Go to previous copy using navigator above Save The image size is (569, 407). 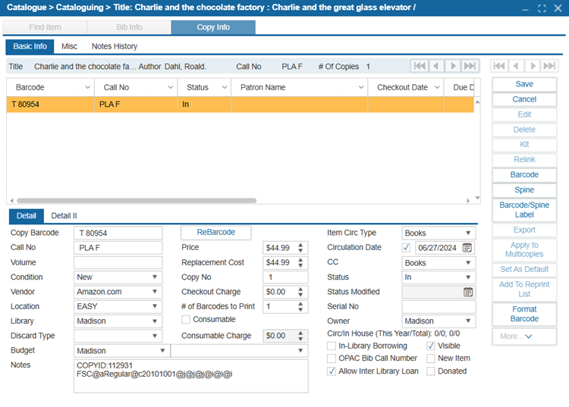click(516, 66)
